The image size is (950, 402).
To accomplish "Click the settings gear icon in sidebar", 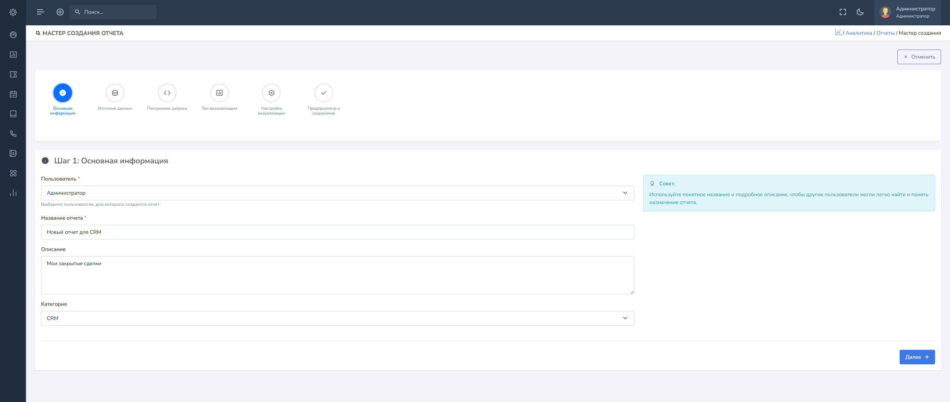I will pos(13,12).
